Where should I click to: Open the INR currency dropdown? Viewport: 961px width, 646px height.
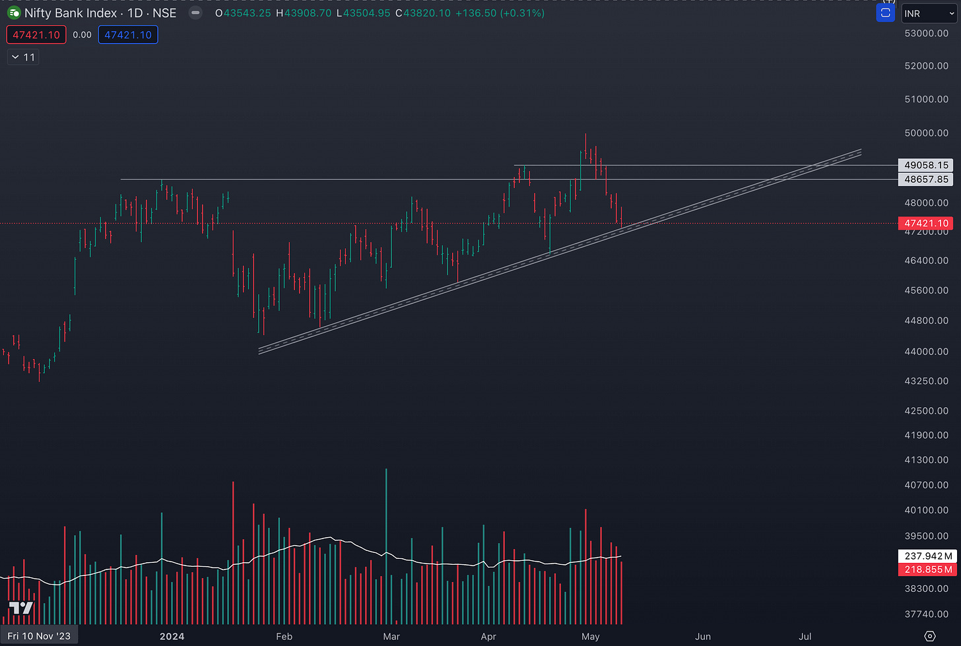pos(929,13)
